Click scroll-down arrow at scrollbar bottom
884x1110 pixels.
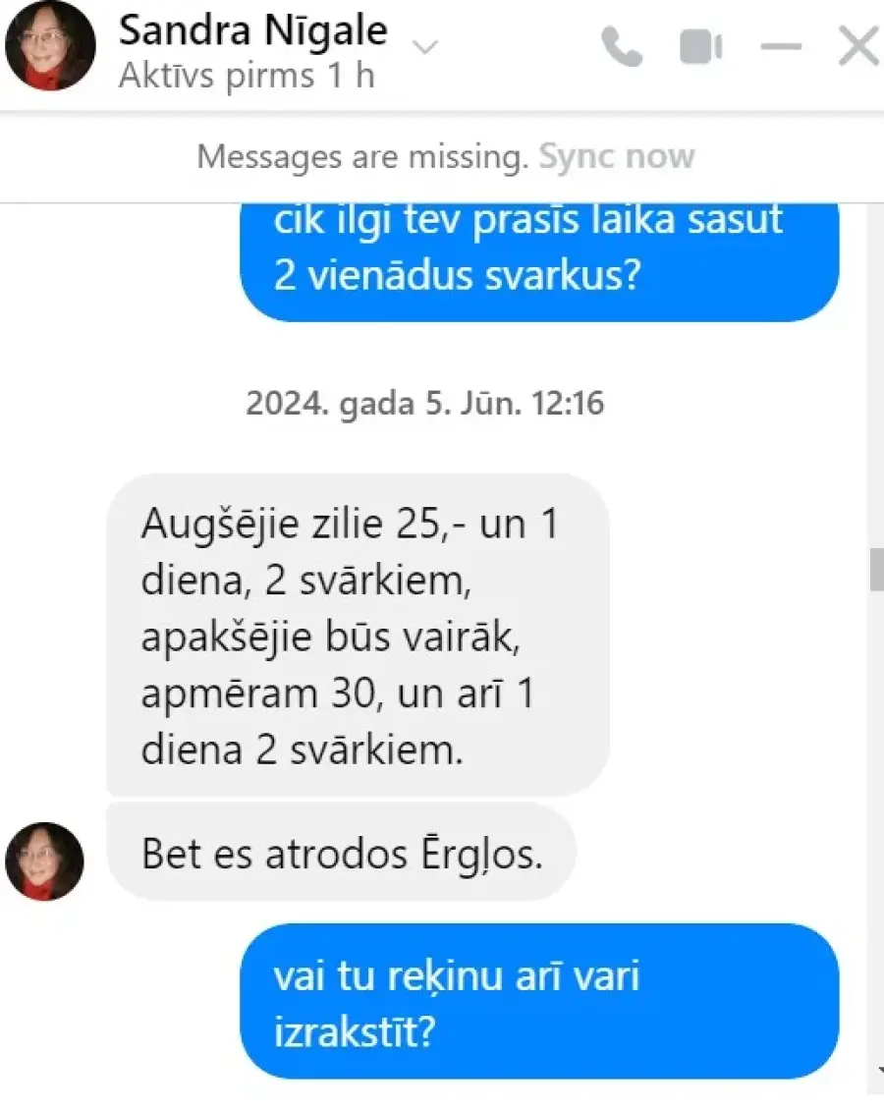(x=880, y=1069)
